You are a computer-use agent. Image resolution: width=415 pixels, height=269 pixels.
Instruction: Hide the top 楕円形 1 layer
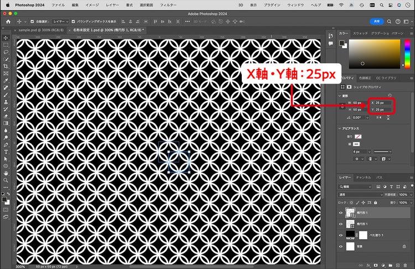(x=341, y=213)
